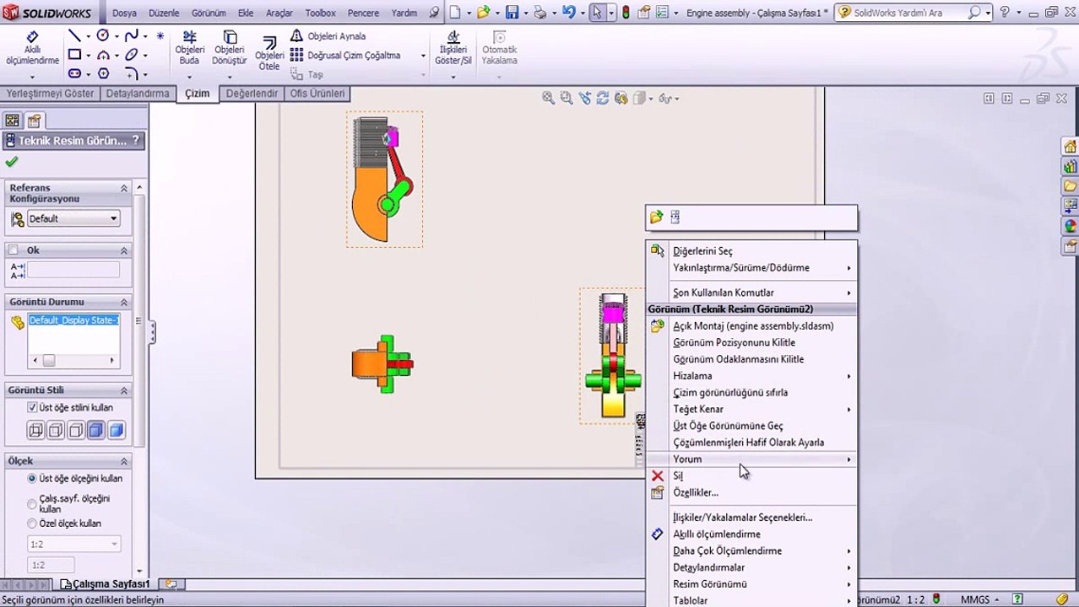This screenshot has width=1079, height=607.
Task: Click Objeleri Ötele offset tool
Action: point(269,52)
